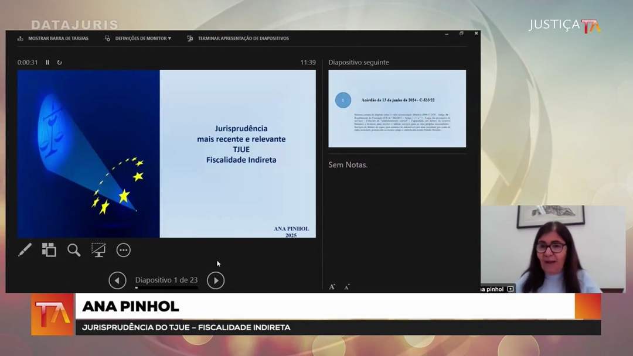Black out the presentation screen
Screen dimensions: 633x356
click(x=98, y=250)
